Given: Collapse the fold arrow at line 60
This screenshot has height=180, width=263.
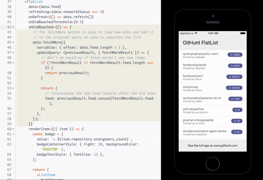Looking at the screenshot, I should [x=13, y=129].
